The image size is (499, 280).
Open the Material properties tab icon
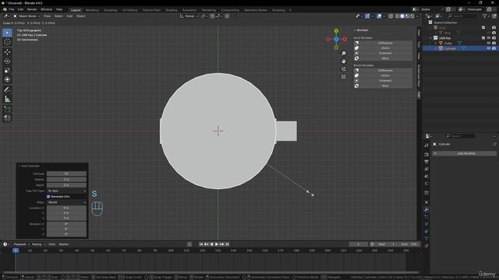click(x=426, y=246)
